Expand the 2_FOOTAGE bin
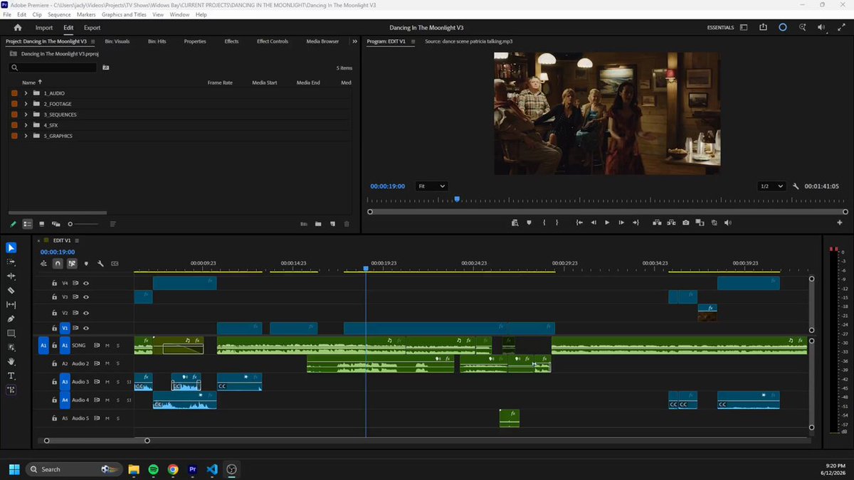 [x=26, y=104]
